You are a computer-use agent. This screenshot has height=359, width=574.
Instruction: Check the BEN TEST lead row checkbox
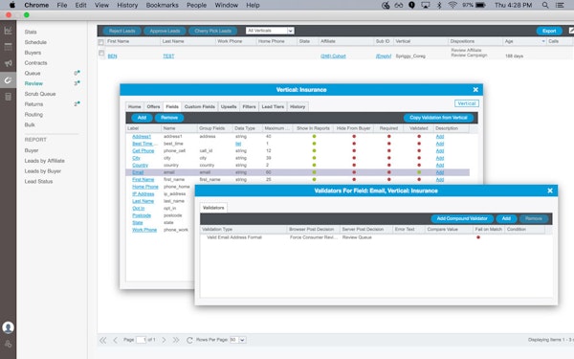pos(101,53)
